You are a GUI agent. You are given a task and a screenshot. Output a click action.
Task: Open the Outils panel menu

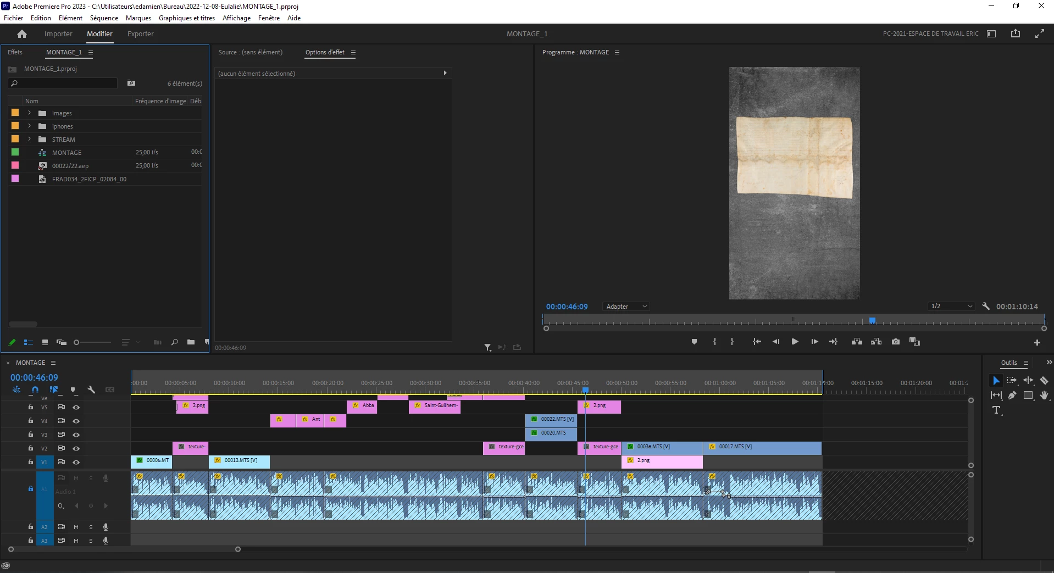(1025, 363)
